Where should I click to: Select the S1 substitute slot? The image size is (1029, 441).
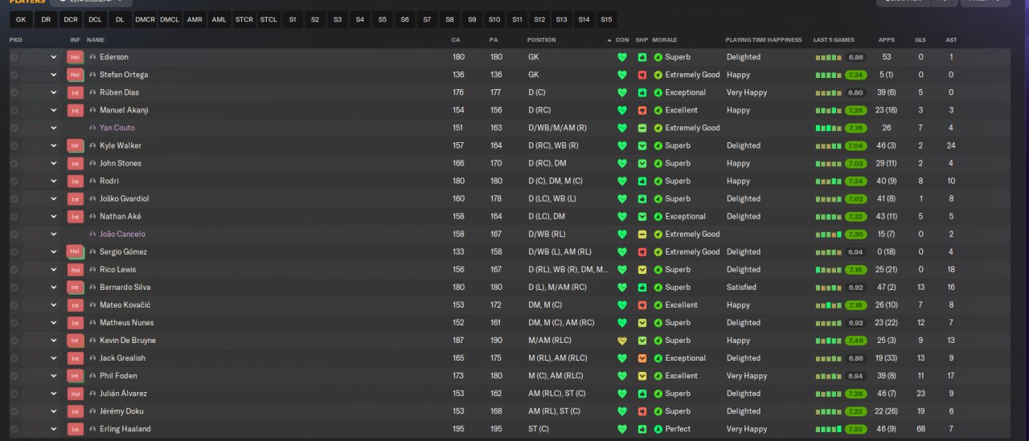[x=293, y=19]
